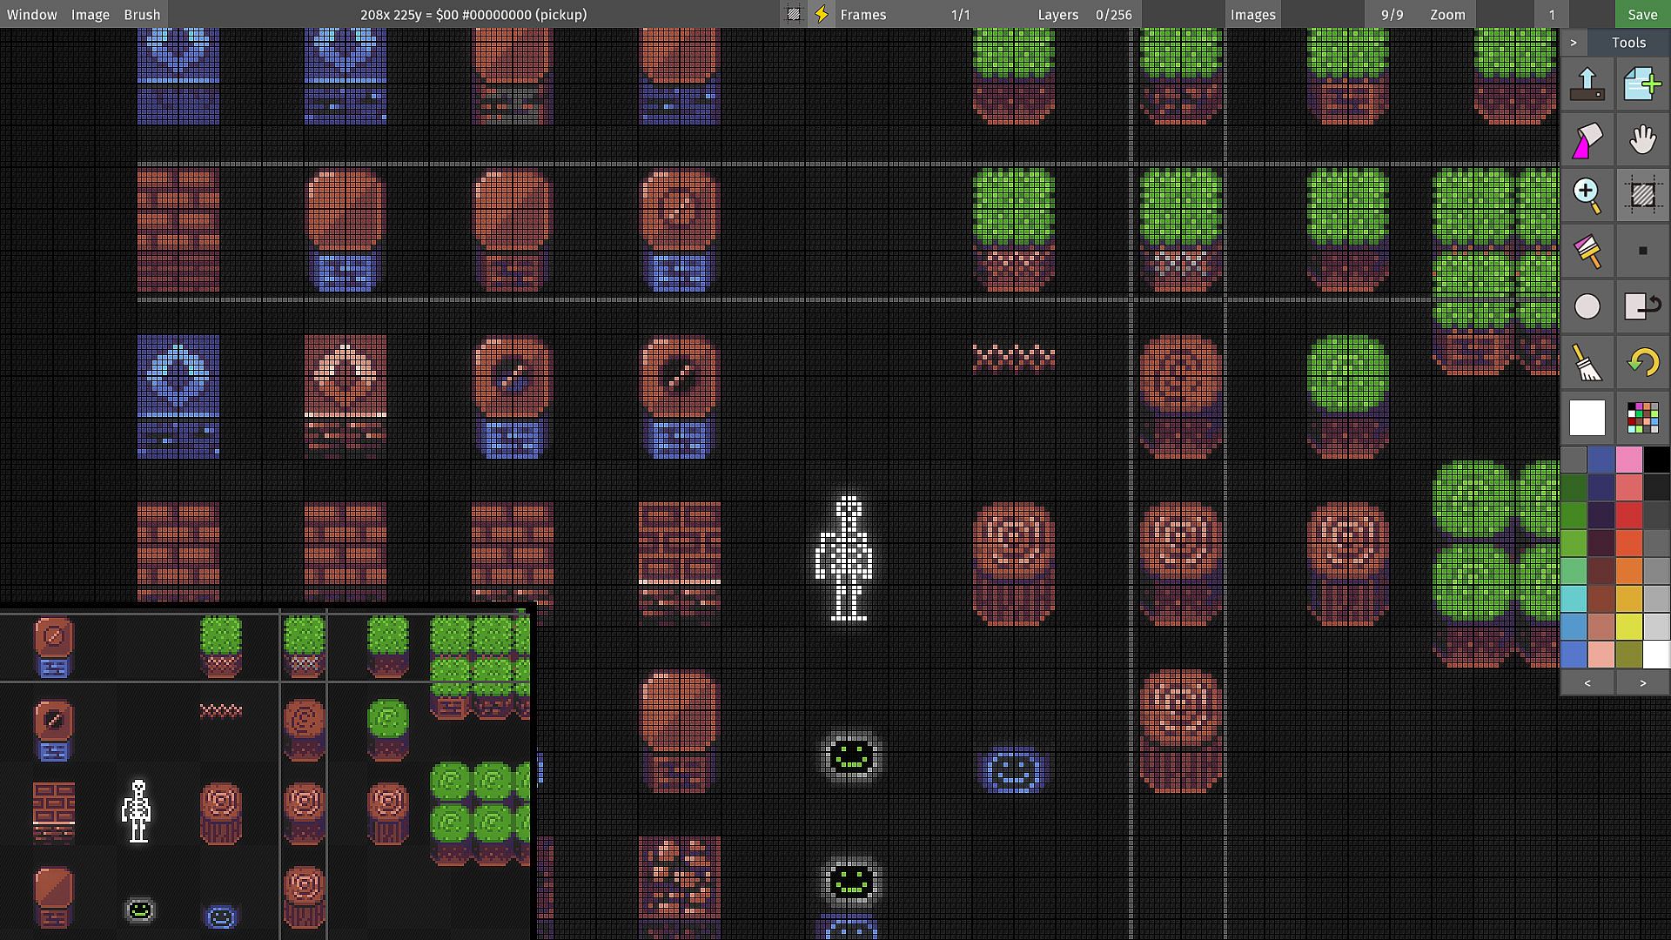Go to the previous palette page arrow
Image resolution: width=1671 pixels, height=940 pixels.
coord(1587,683)
